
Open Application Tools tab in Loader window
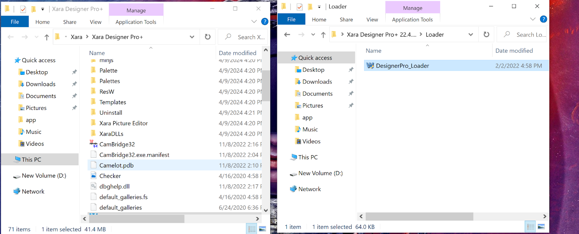(413, 20)
